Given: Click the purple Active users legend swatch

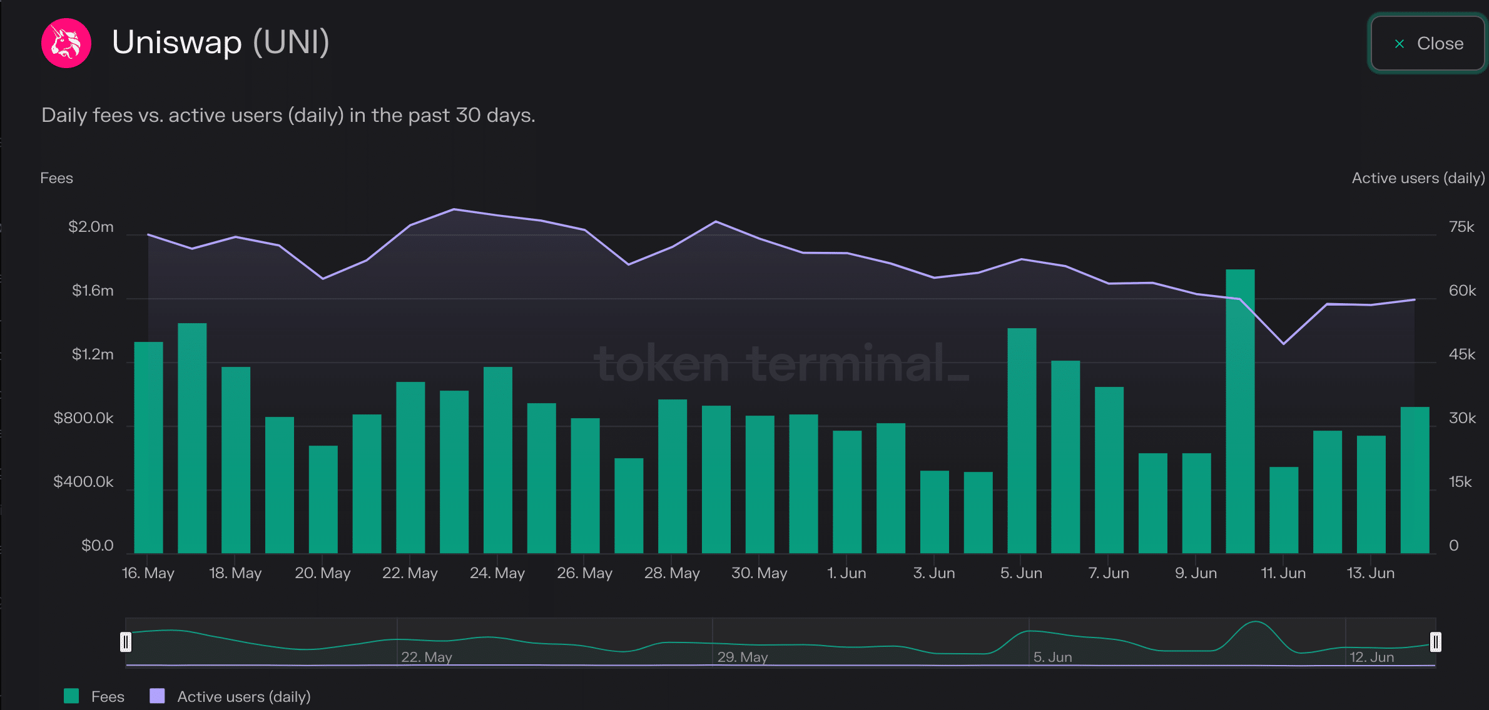Looking at the screenshot, I should [x=158, y=696].
